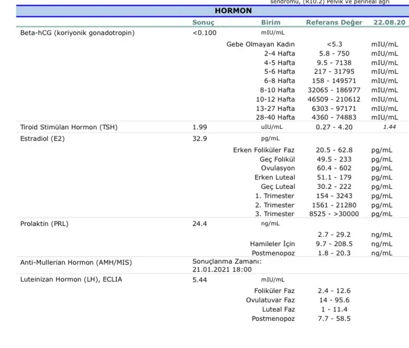Viewport: 409px width, 348px height.
Task: Select the 20.5 - 62.8 reference range
Action: click(334, 150)
